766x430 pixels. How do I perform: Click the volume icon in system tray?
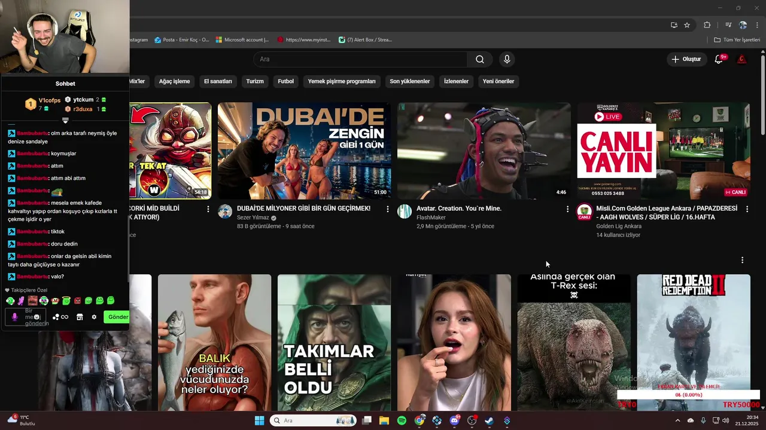pos(726,420)
